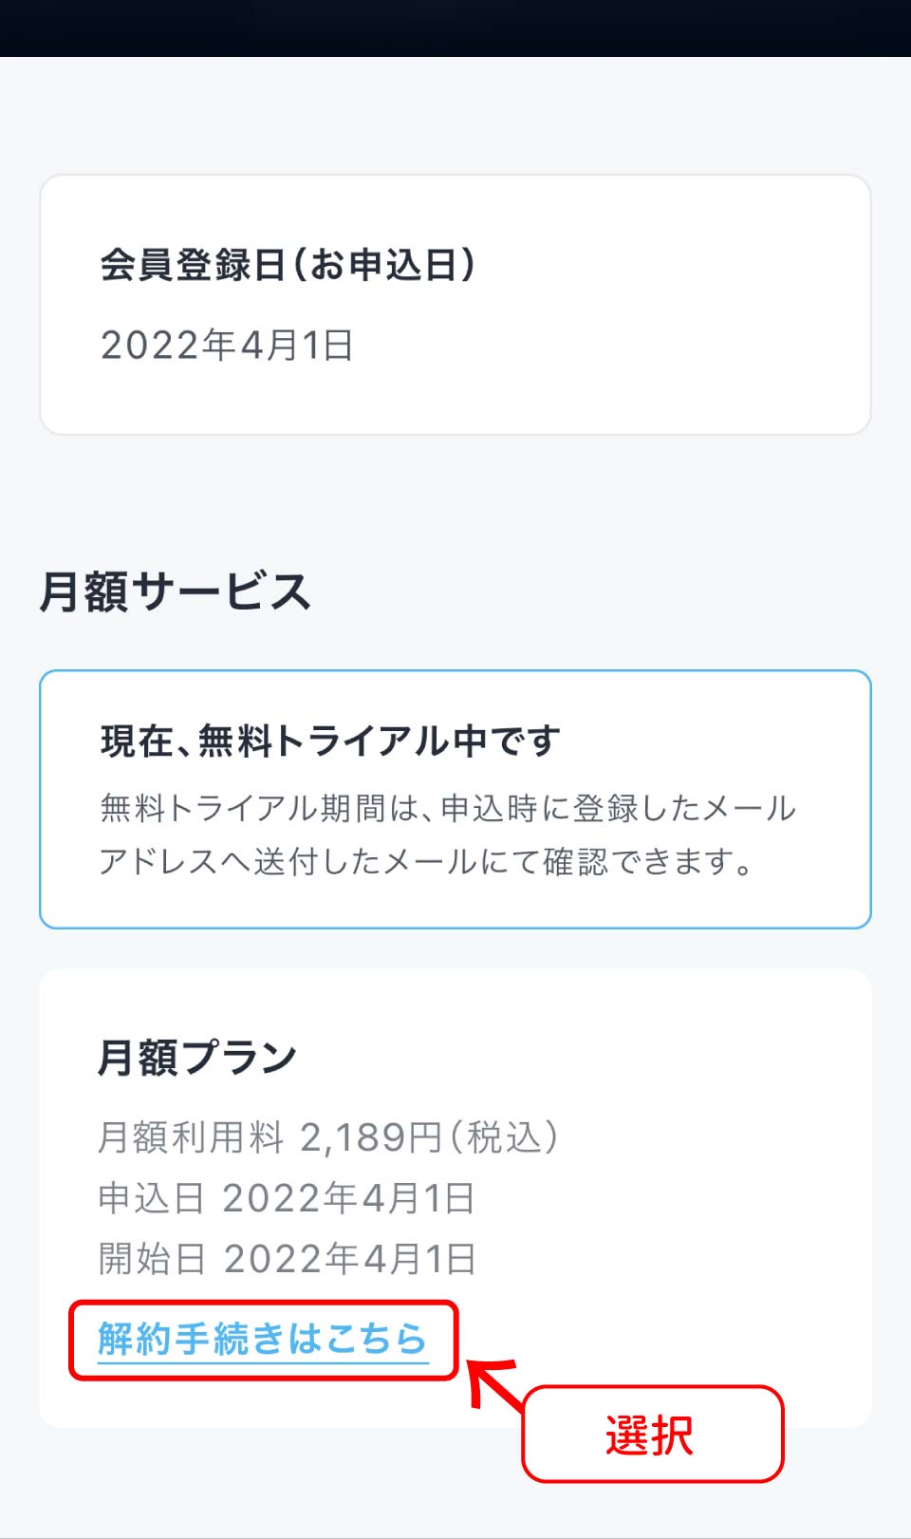Select the 月額プラン card heading
The width and height of the screenshot is (911, 1539).
click(x=197, y=1058)
